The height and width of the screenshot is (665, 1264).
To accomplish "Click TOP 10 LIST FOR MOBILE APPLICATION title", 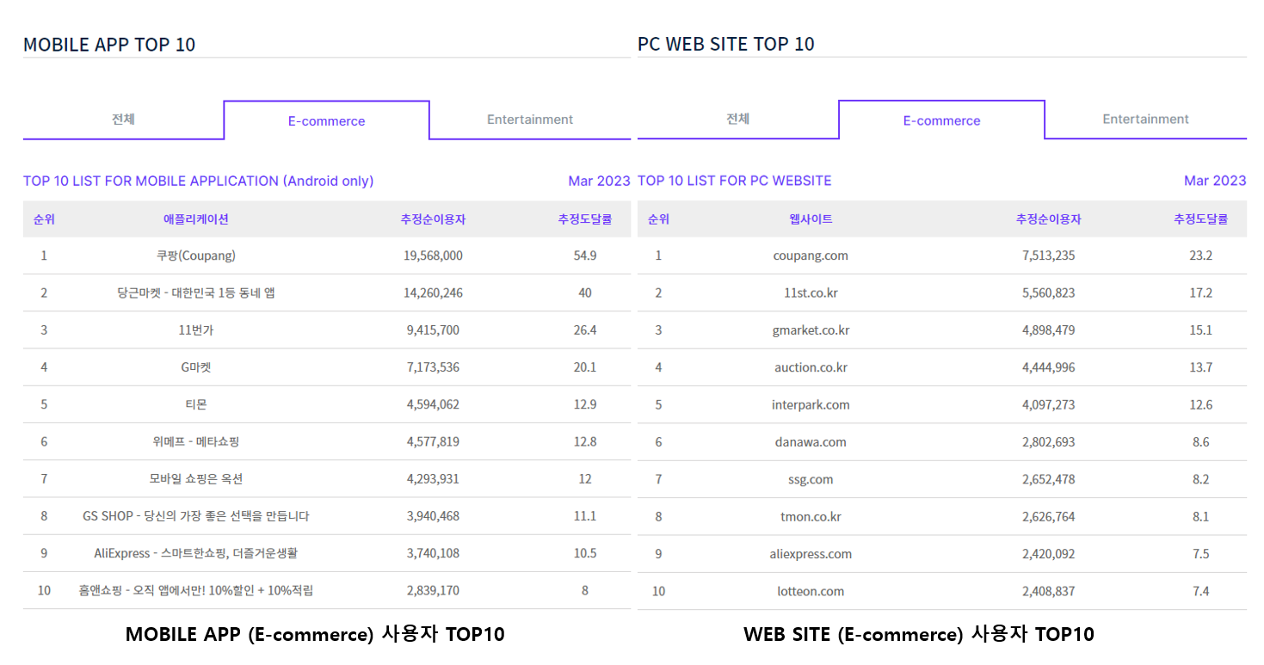I will [199, 181].
